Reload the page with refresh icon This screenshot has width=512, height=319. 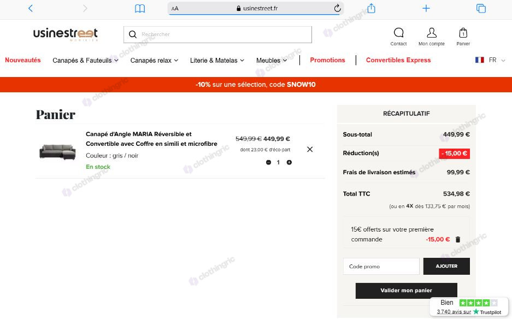(337, 8)
